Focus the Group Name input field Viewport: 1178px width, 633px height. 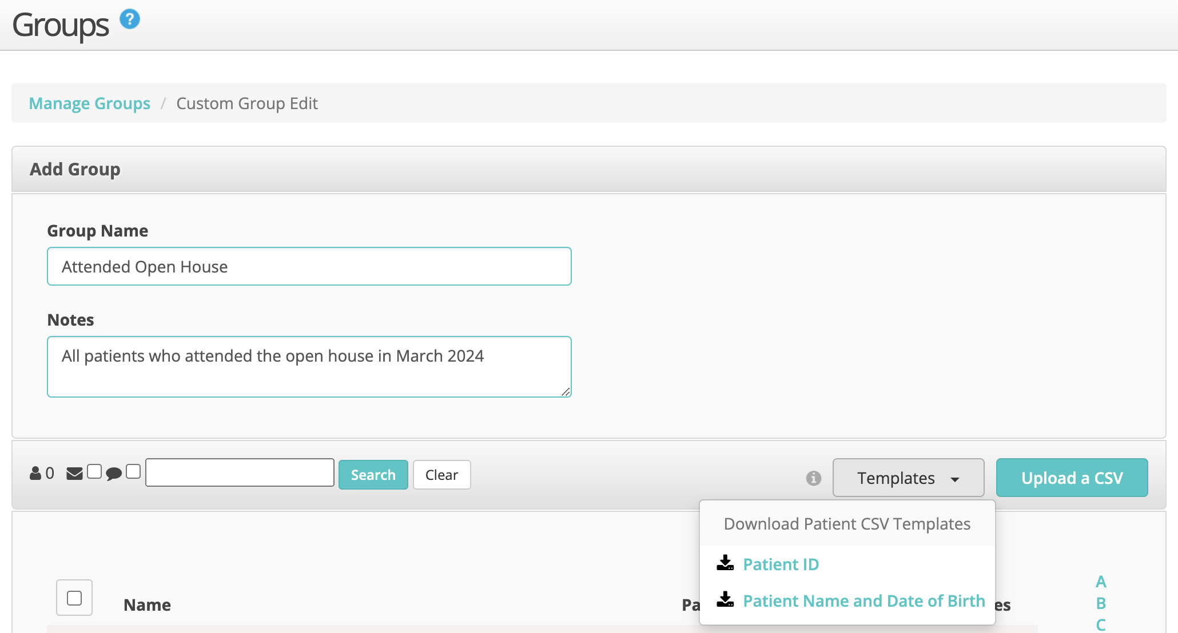(309, 266)
